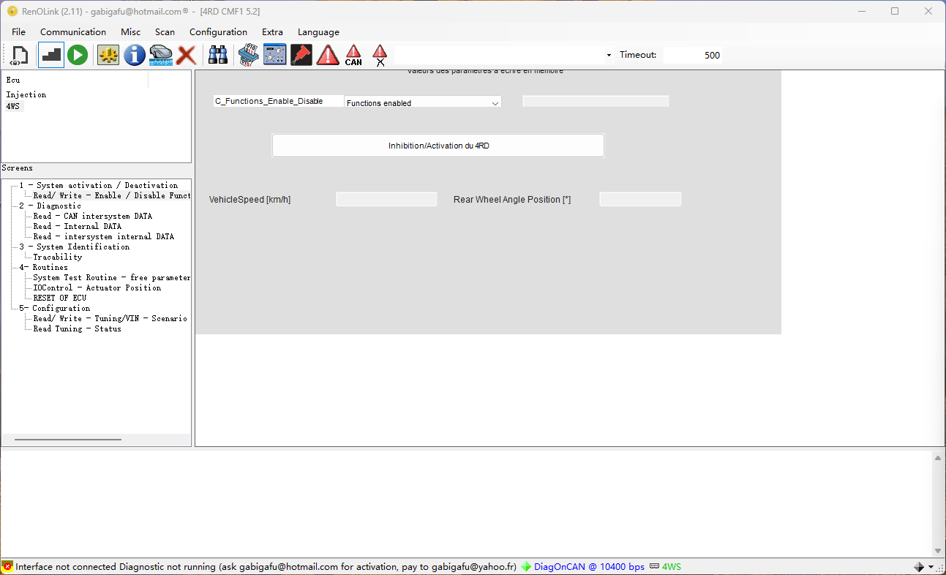
Task: Open the Communication menu
Action: pyautogui.click(x=73, y=32)
